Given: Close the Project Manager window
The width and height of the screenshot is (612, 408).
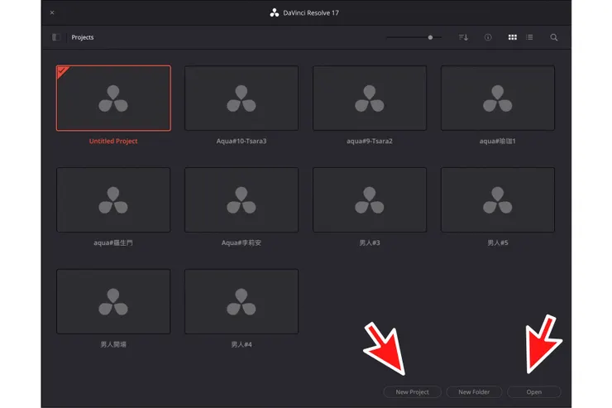Looking at the screenshot, I should pyautogui.click(x=52, y=13).
